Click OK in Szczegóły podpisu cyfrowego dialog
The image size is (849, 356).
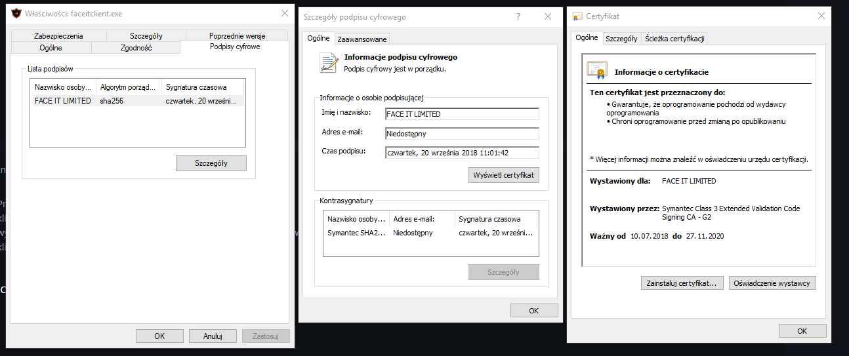534,311
